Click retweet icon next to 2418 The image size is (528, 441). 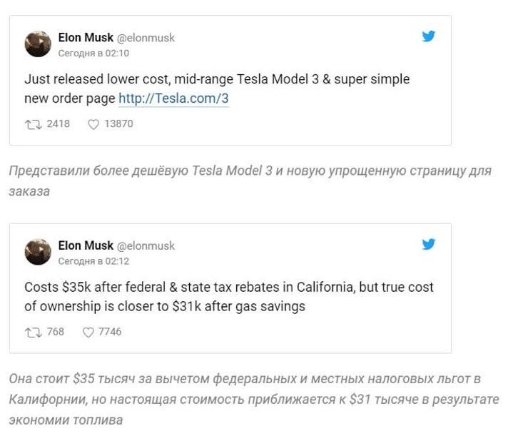[33, 124]
